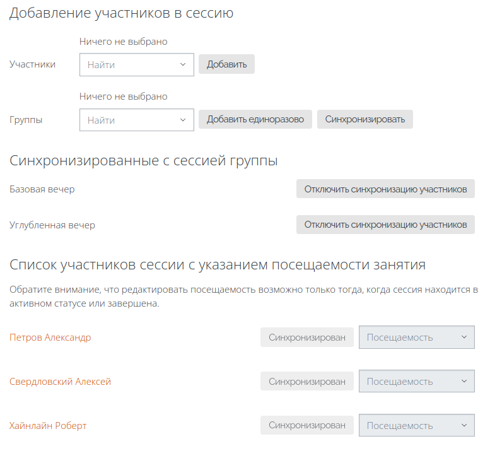Open the Участники search dropdown
Viewport: 490px width, 458px height.
[137, 65]
